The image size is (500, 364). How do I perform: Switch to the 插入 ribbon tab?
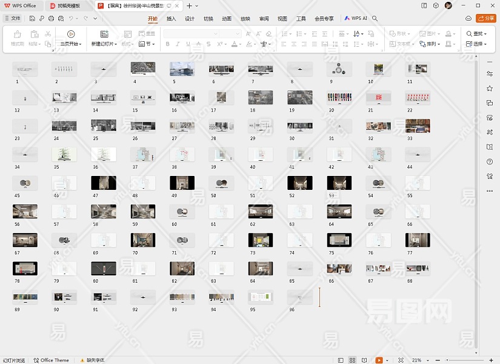(172, 19)
